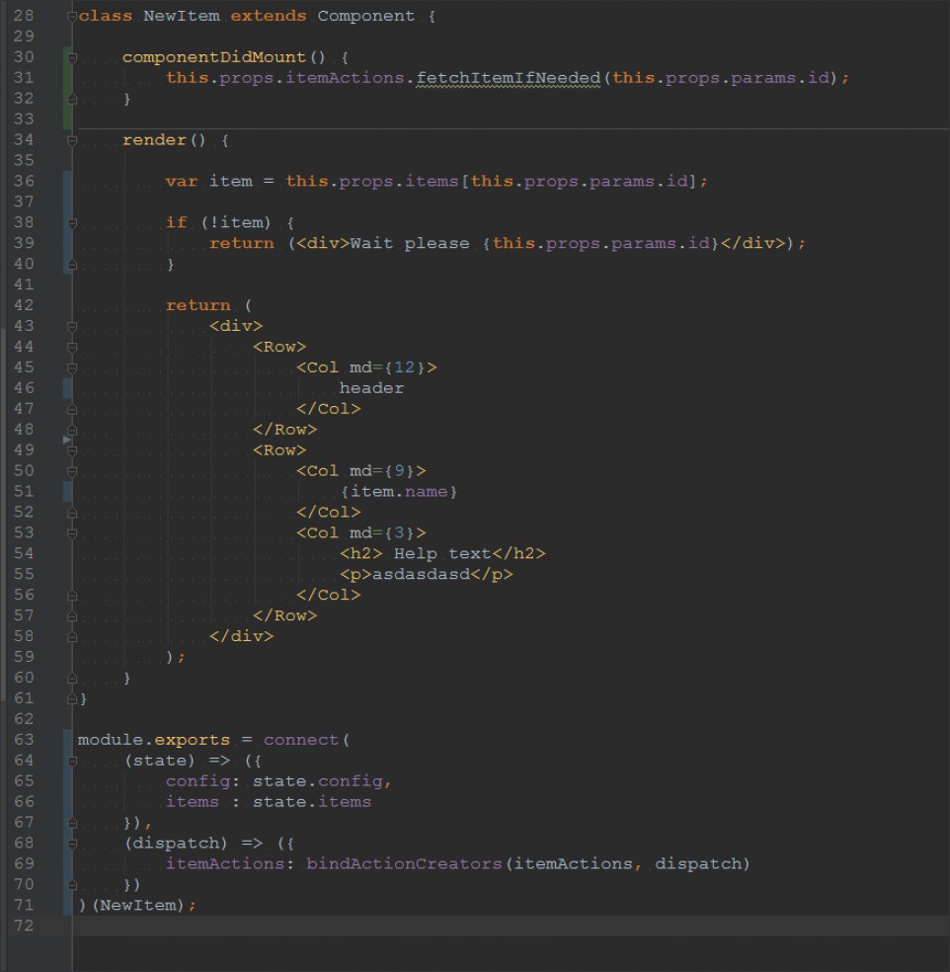Click the underlined fetchItemIfNeeded method name
The image size is (950, 972).
click(x=509, y=78)
